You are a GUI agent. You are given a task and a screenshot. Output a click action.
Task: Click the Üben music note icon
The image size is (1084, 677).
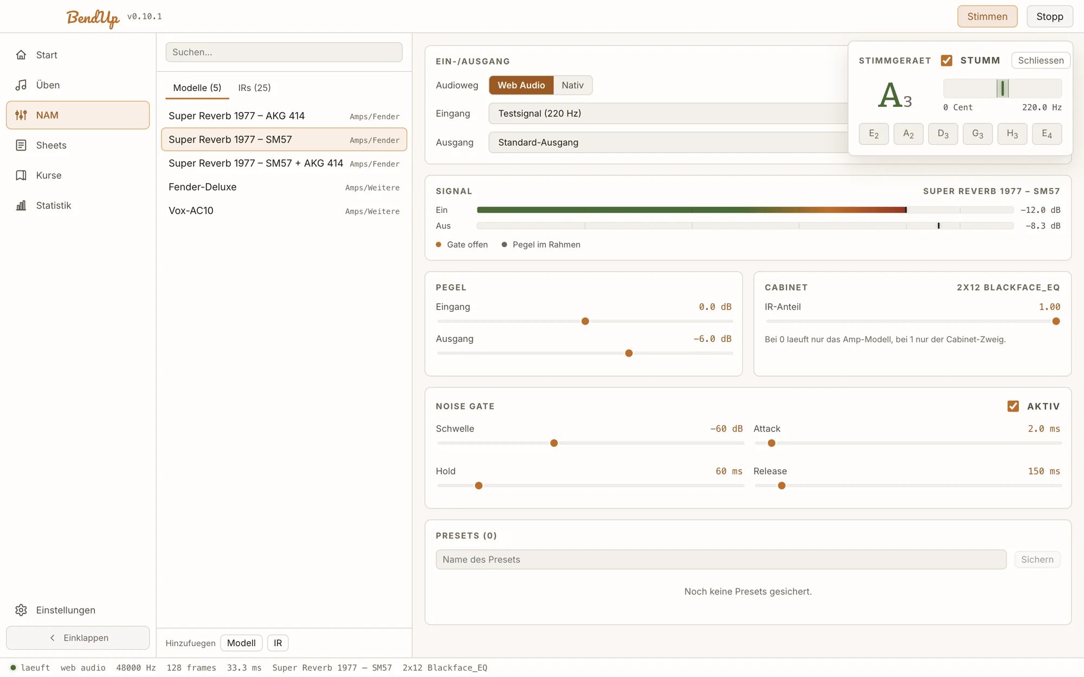21,85
